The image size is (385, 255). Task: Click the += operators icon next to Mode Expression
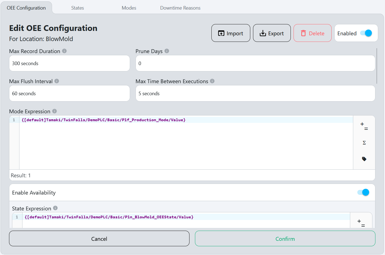pyautogui.click(x=364, y=125)
